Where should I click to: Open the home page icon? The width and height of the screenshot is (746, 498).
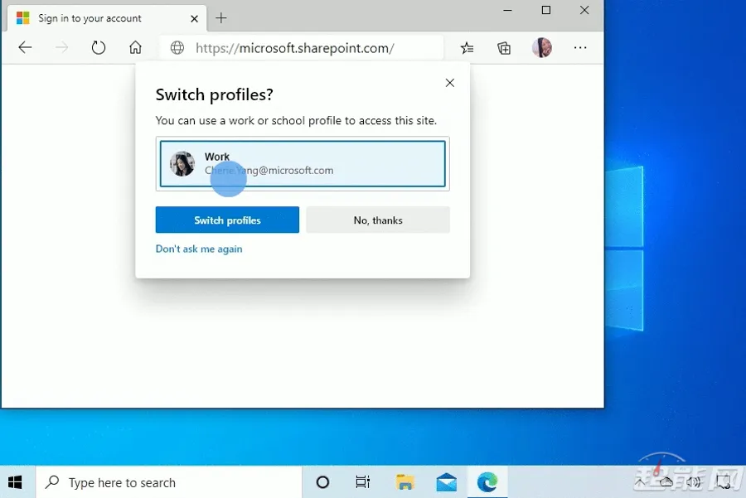[x=135, y=47]
